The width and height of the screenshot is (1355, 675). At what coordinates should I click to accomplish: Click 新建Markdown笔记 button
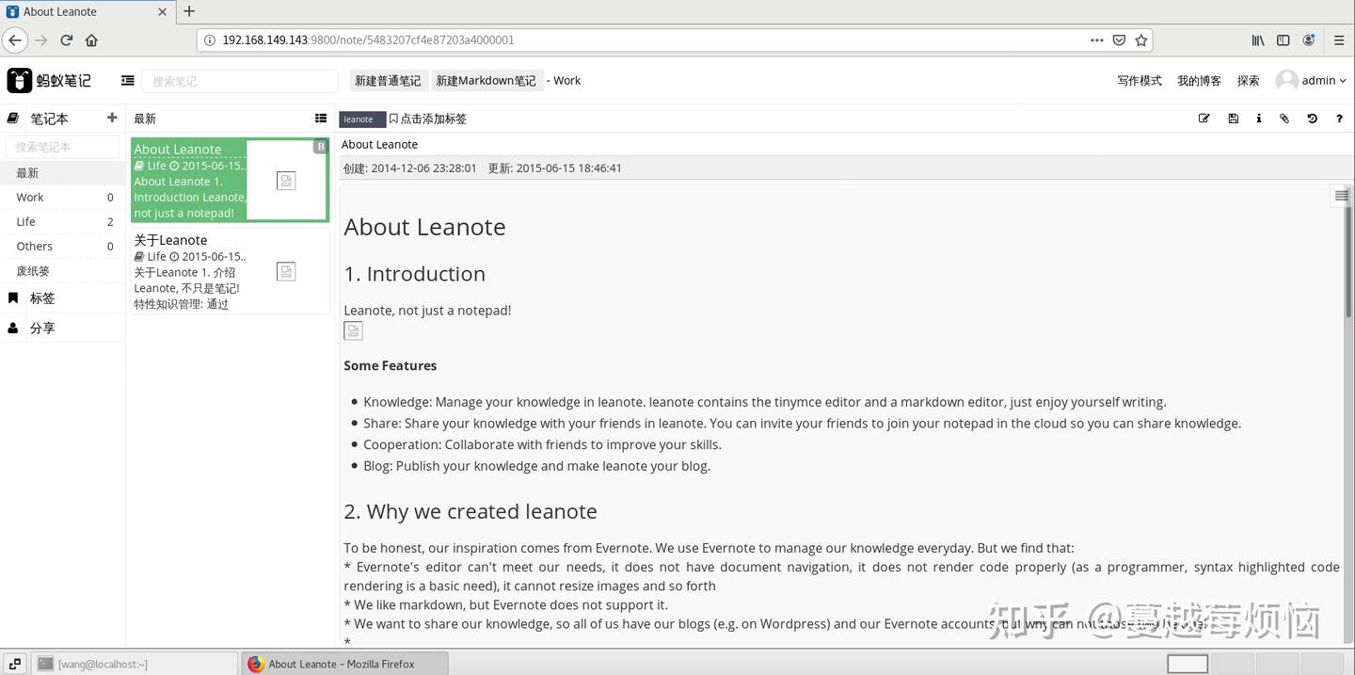click(486, 81)
